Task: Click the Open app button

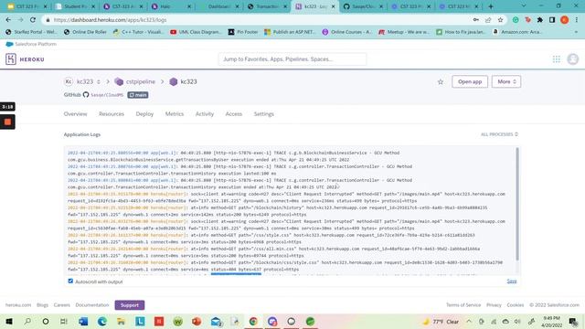Action: click(x=470, y=81)
